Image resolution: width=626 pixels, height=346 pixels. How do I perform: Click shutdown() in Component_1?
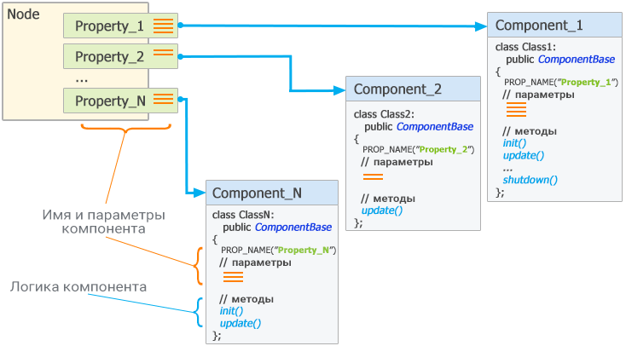click(530, 180)
